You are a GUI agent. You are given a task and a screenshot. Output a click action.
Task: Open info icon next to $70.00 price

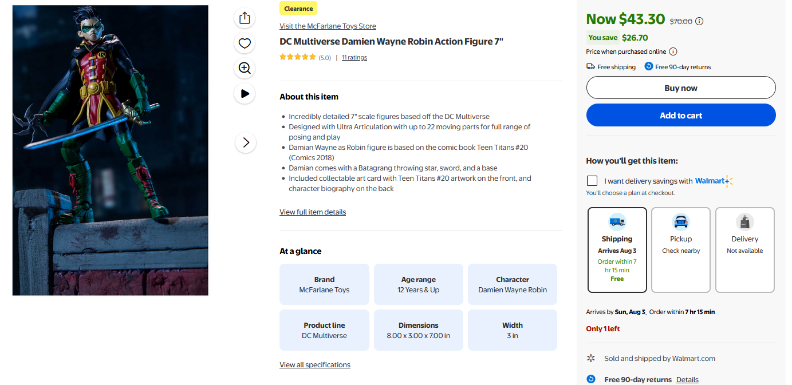(x=699, y=21)
